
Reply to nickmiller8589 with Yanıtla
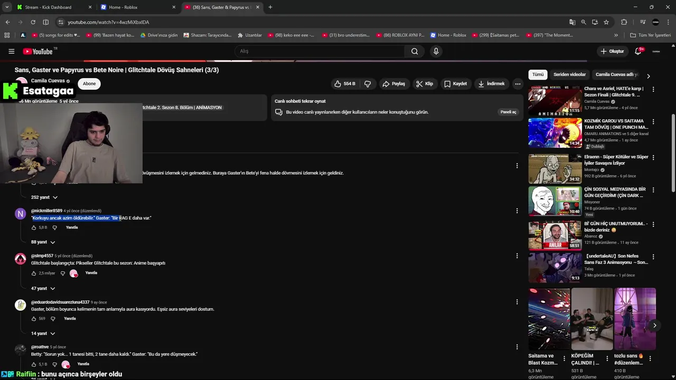(72, 227)
